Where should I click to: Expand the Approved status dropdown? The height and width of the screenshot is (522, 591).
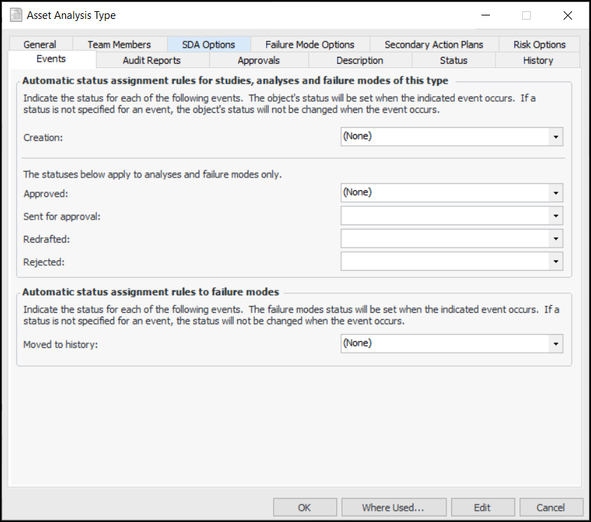(556, 193)
